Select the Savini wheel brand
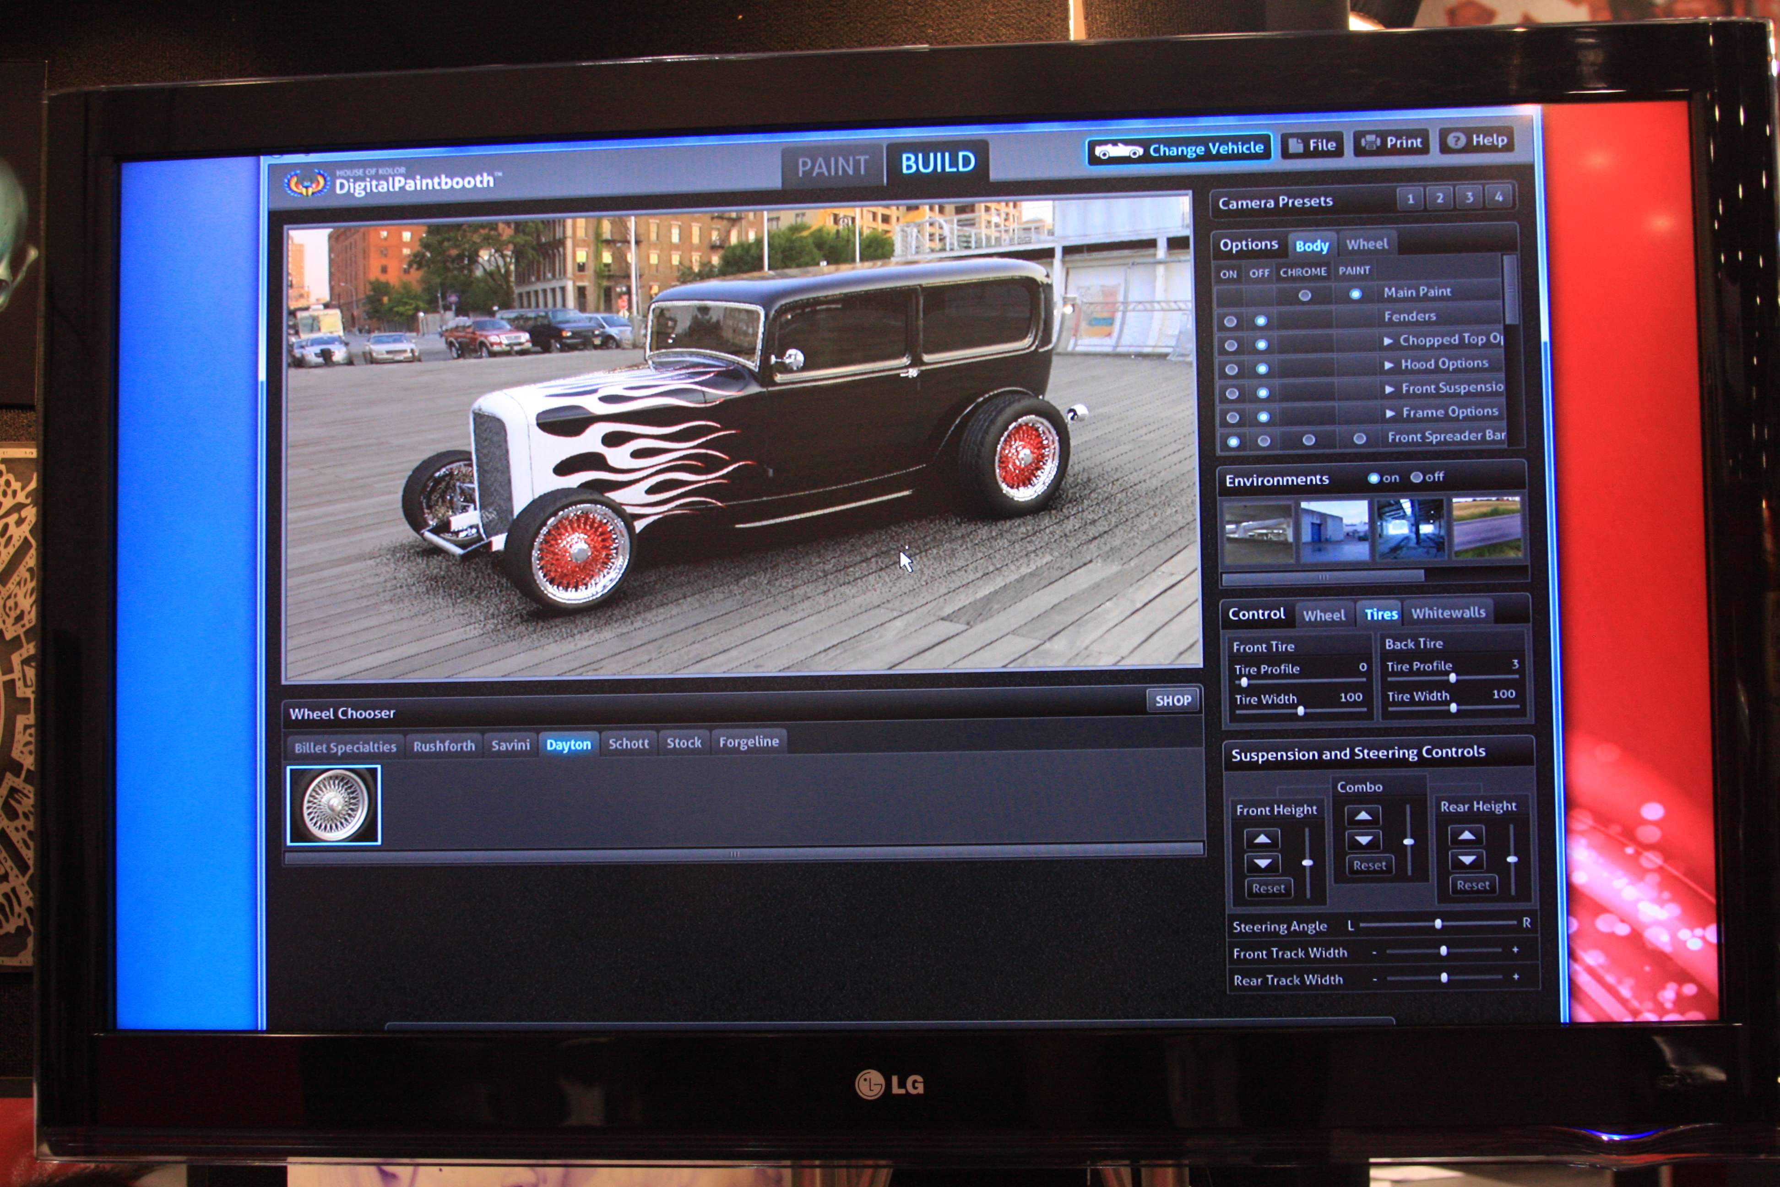Image resolution: width=1780 pixels, height=1187 pixels. coord(510,745)
